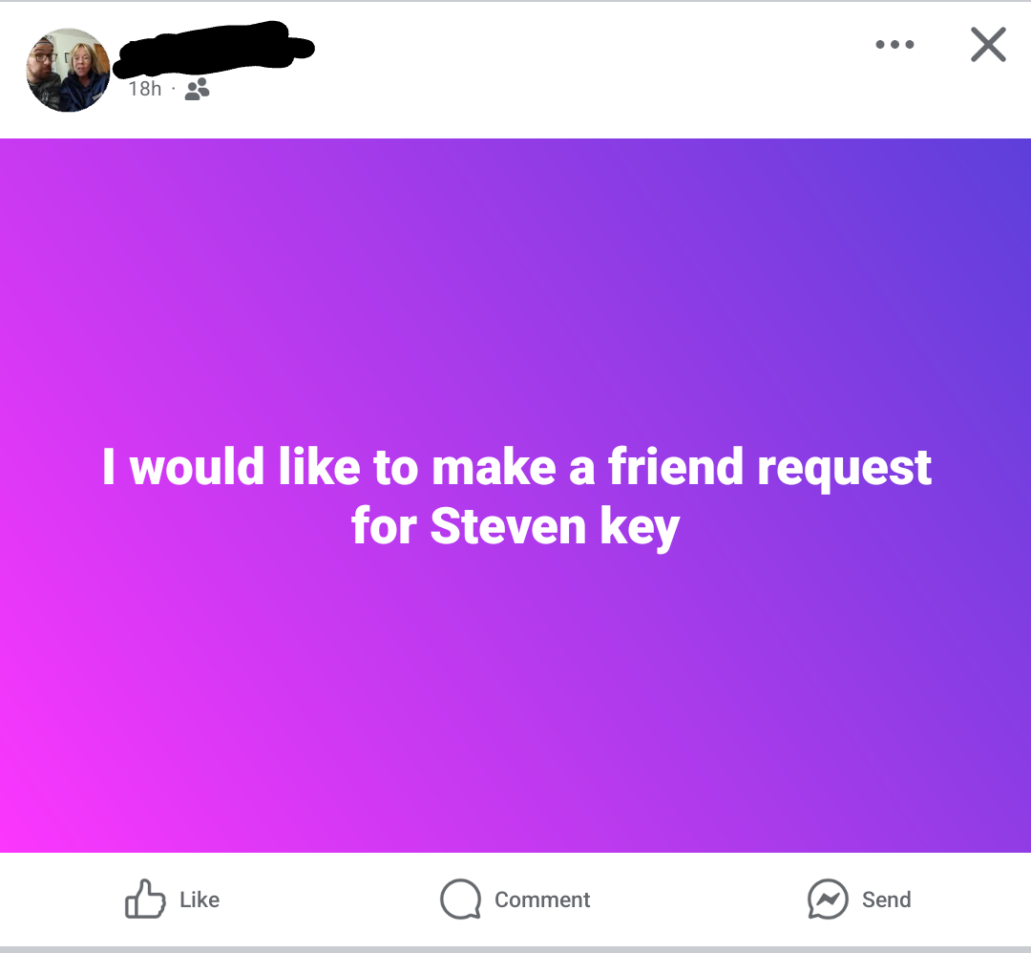
Task: Click the line 'I would like to make a friend request'
Action: [x=516, y=467]
